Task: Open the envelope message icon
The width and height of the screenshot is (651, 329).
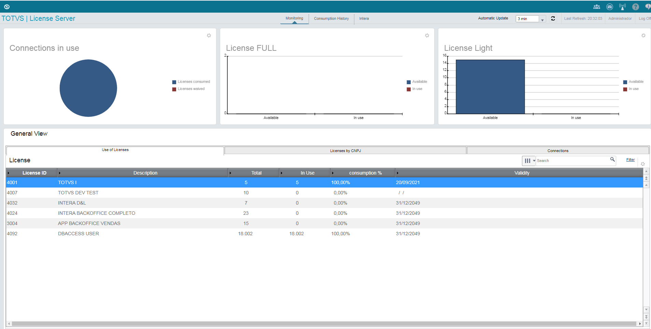Action: (x=610, y=7)
